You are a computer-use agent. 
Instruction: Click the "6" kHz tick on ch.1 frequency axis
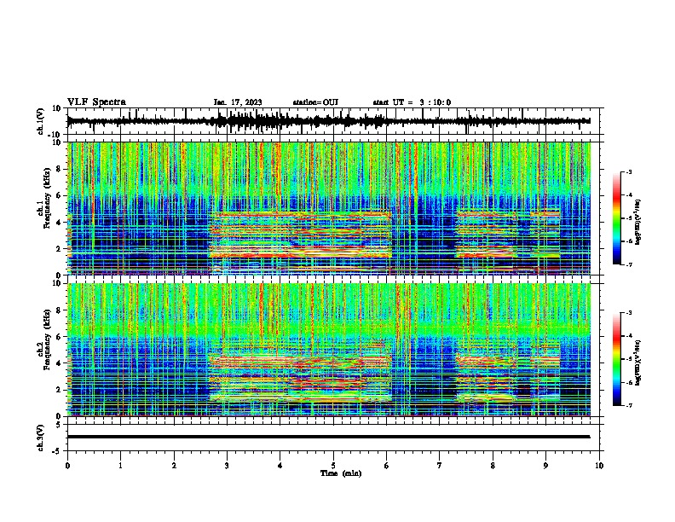59,195
